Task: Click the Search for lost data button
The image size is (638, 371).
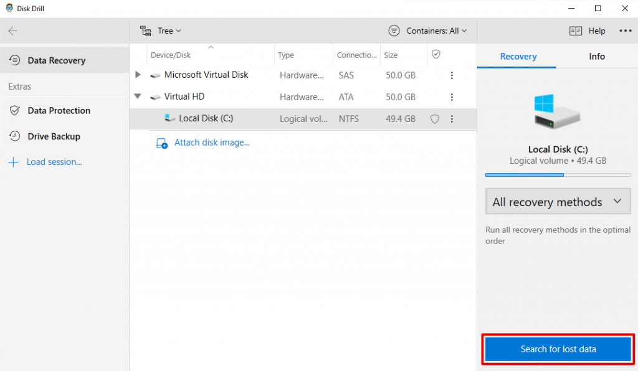Action: click(558, 349)
